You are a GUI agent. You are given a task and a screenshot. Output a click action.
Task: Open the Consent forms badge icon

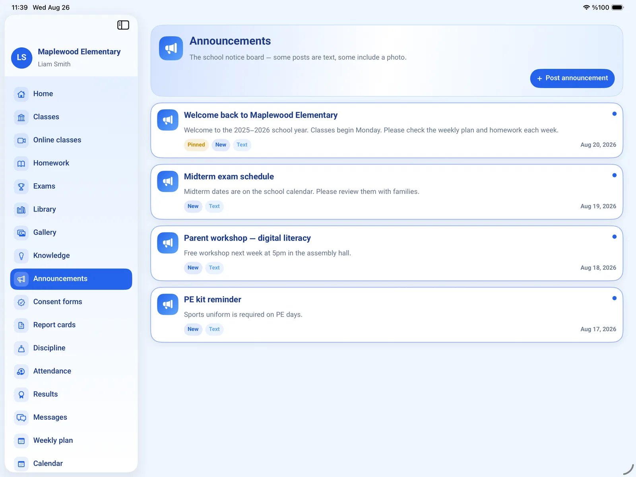click(21, 302)
